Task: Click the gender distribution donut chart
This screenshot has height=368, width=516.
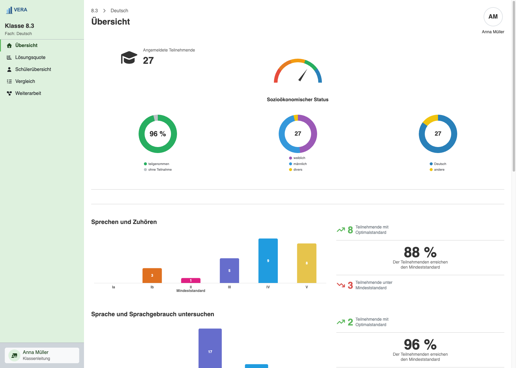Action: click(x=298, y=134)
